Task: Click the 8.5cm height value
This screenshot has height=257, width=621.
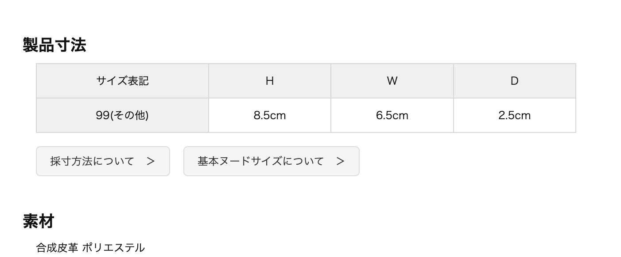Action: (270, 115)
